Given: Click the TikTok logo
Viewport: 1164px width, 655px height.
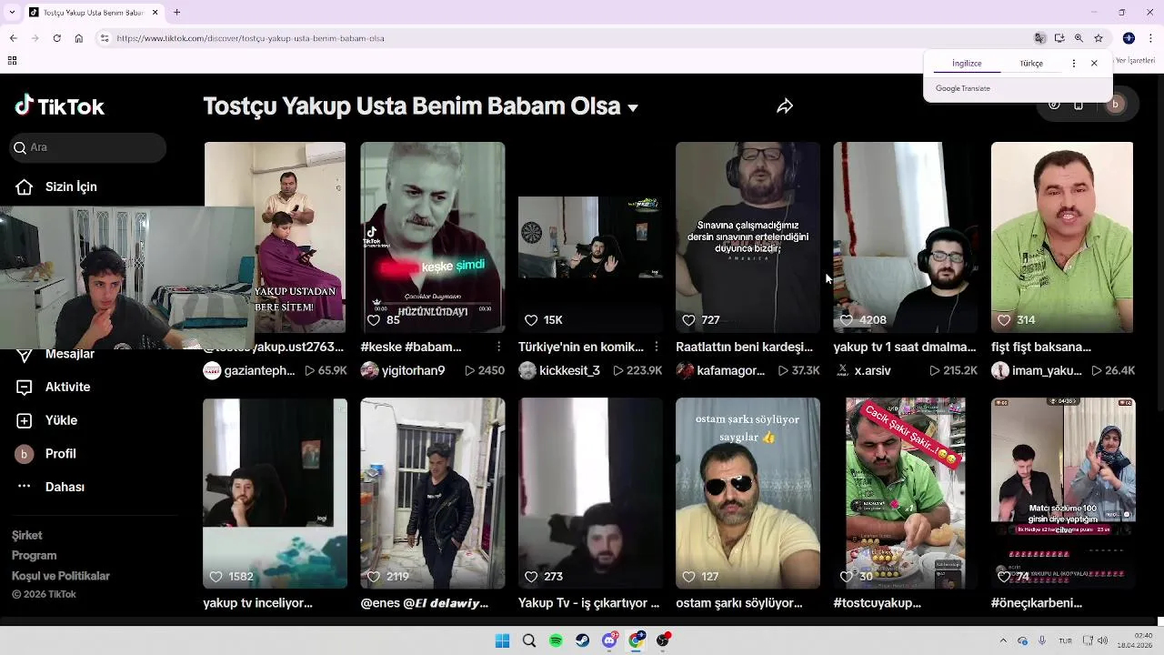Looking at the screenshot, I should point(59,106).
